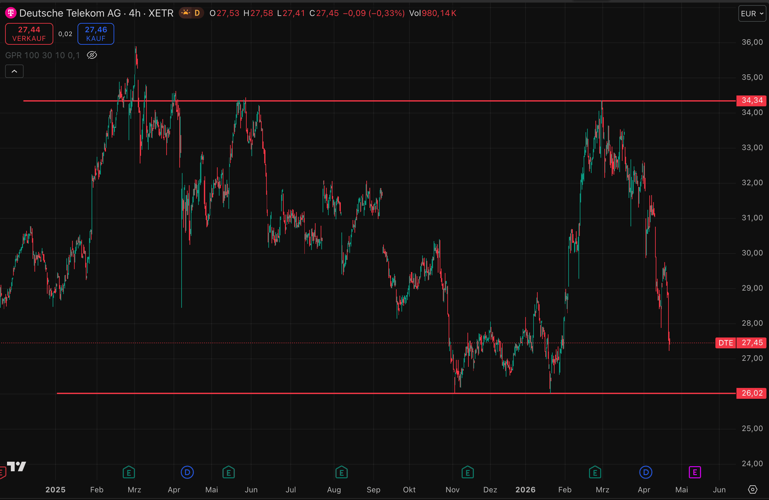Viewport: 769px width, 500px height.
Task: Click the April 2025 dividend D marker
Action: (x=187, y=472)
